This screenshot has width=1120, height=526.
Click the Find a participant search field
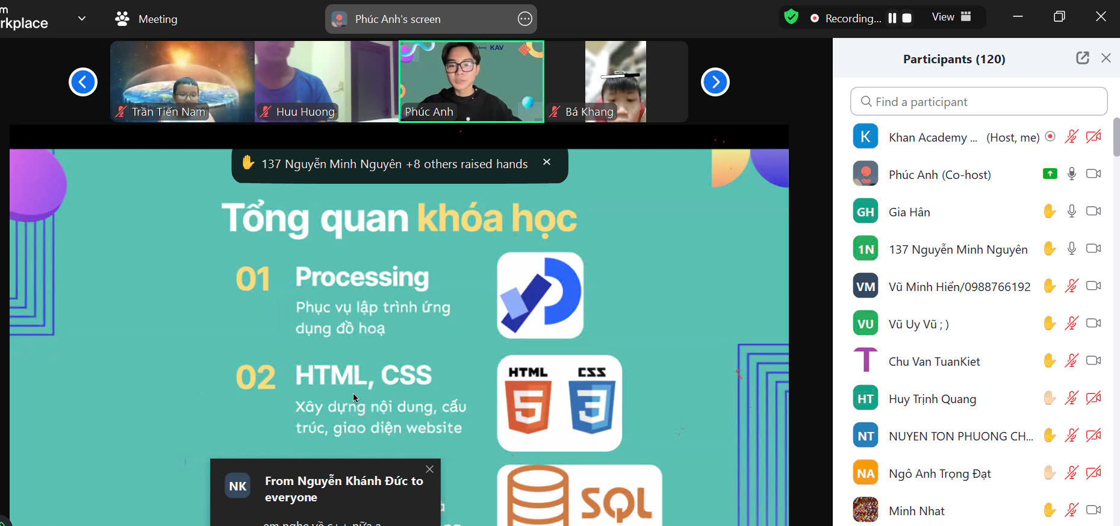(x=978, y=102)
